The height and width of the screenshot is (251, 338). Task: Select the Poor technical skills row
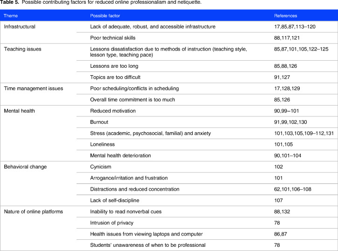(207, 38)
